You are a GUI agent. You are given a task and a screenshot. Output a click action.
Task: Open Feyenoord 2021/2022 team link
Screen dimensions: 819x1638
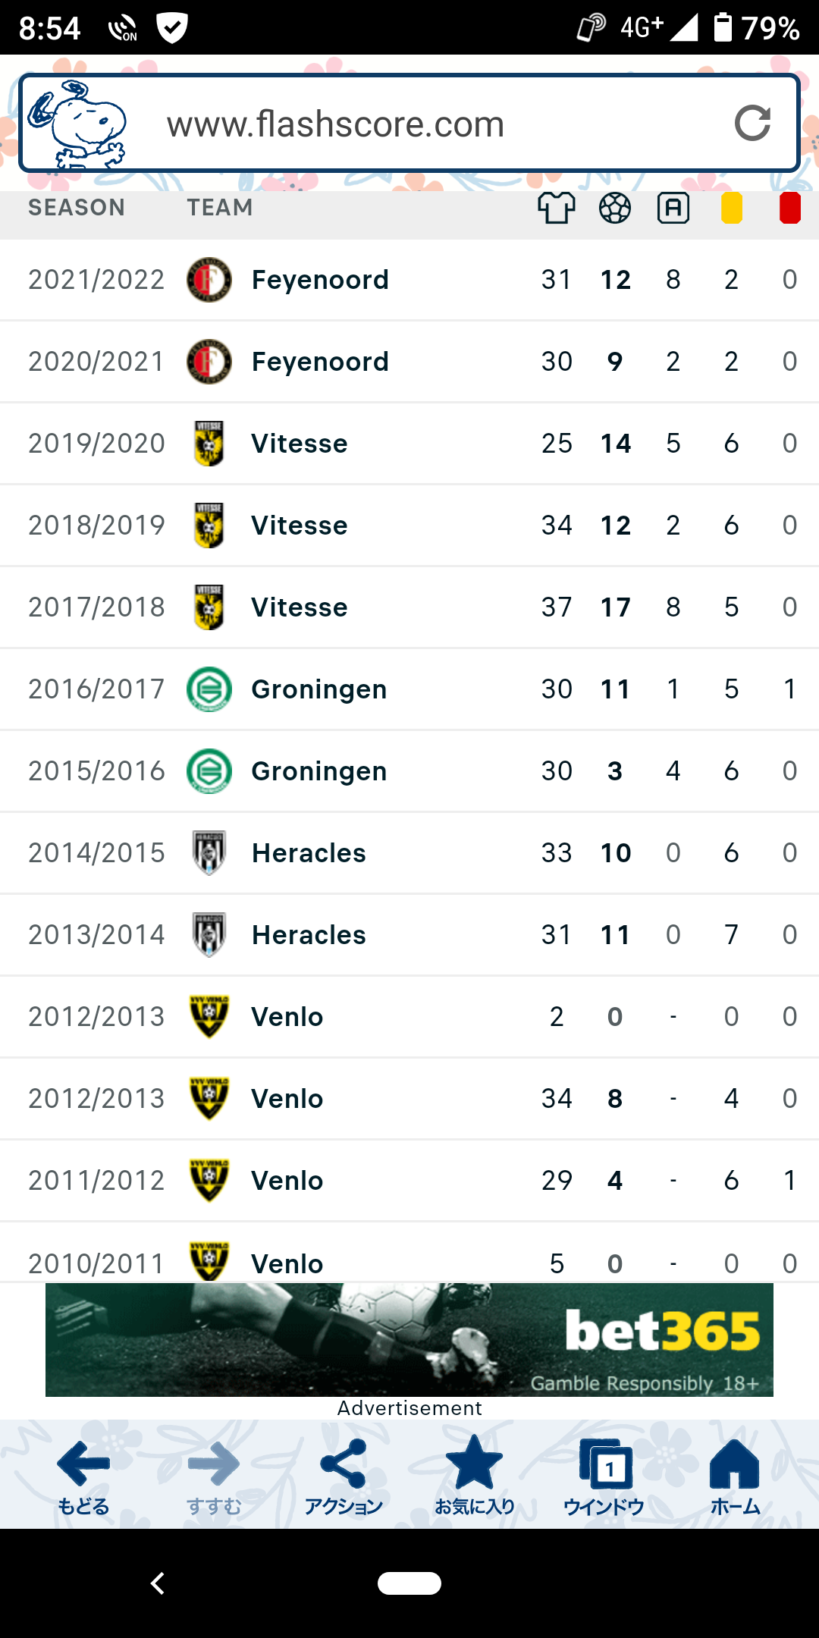tap(320, 280)
